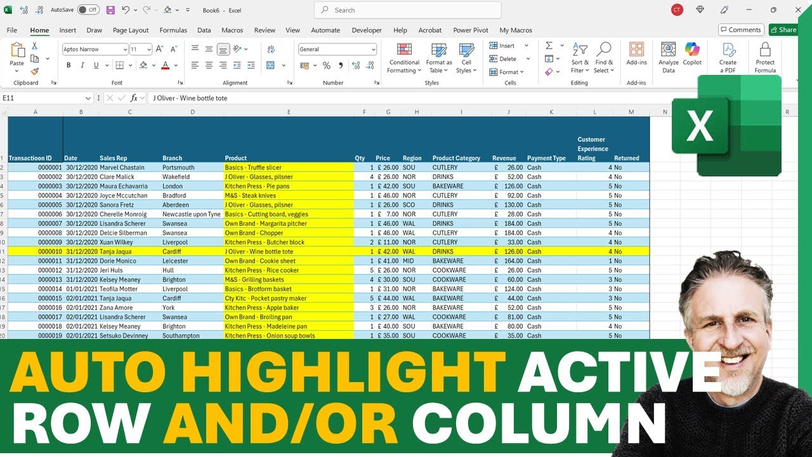Image resolution: width=812 pixels, height=457 pixels.
Task: Apply Bold formatting
Action: point(68,65)
